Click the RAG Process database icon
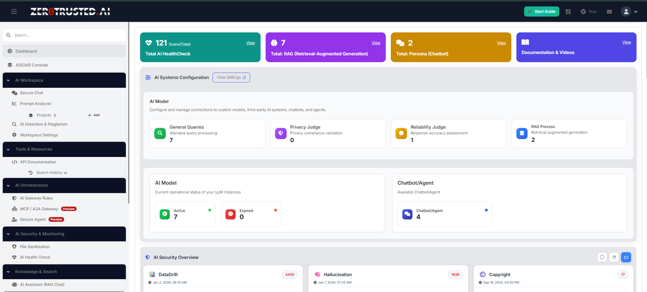The height and width of the screenshot is (292, 647). tap(522, 133)
